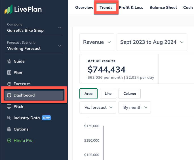Switch chart to Line view
Image resolution: width=194 pixels, height=160 pixels.
coord(108,94)
